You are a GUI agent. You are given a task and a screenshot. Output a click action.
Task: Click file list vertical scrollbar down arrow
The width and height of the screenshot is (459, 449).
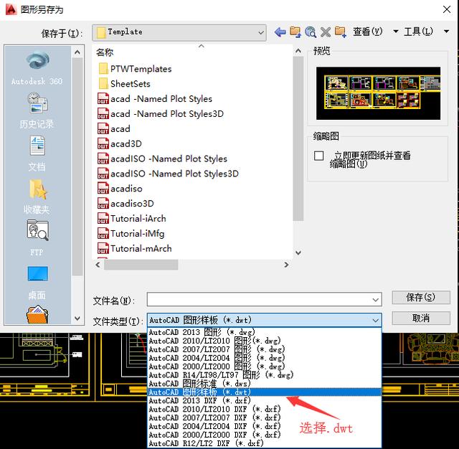(298, 252)
